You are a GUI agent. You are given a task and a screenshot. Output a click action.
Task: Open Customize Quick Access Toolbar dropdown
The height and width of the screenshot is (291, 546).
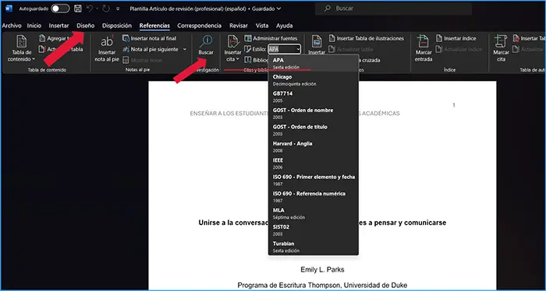pyautogui.click(x=118, y=9)
